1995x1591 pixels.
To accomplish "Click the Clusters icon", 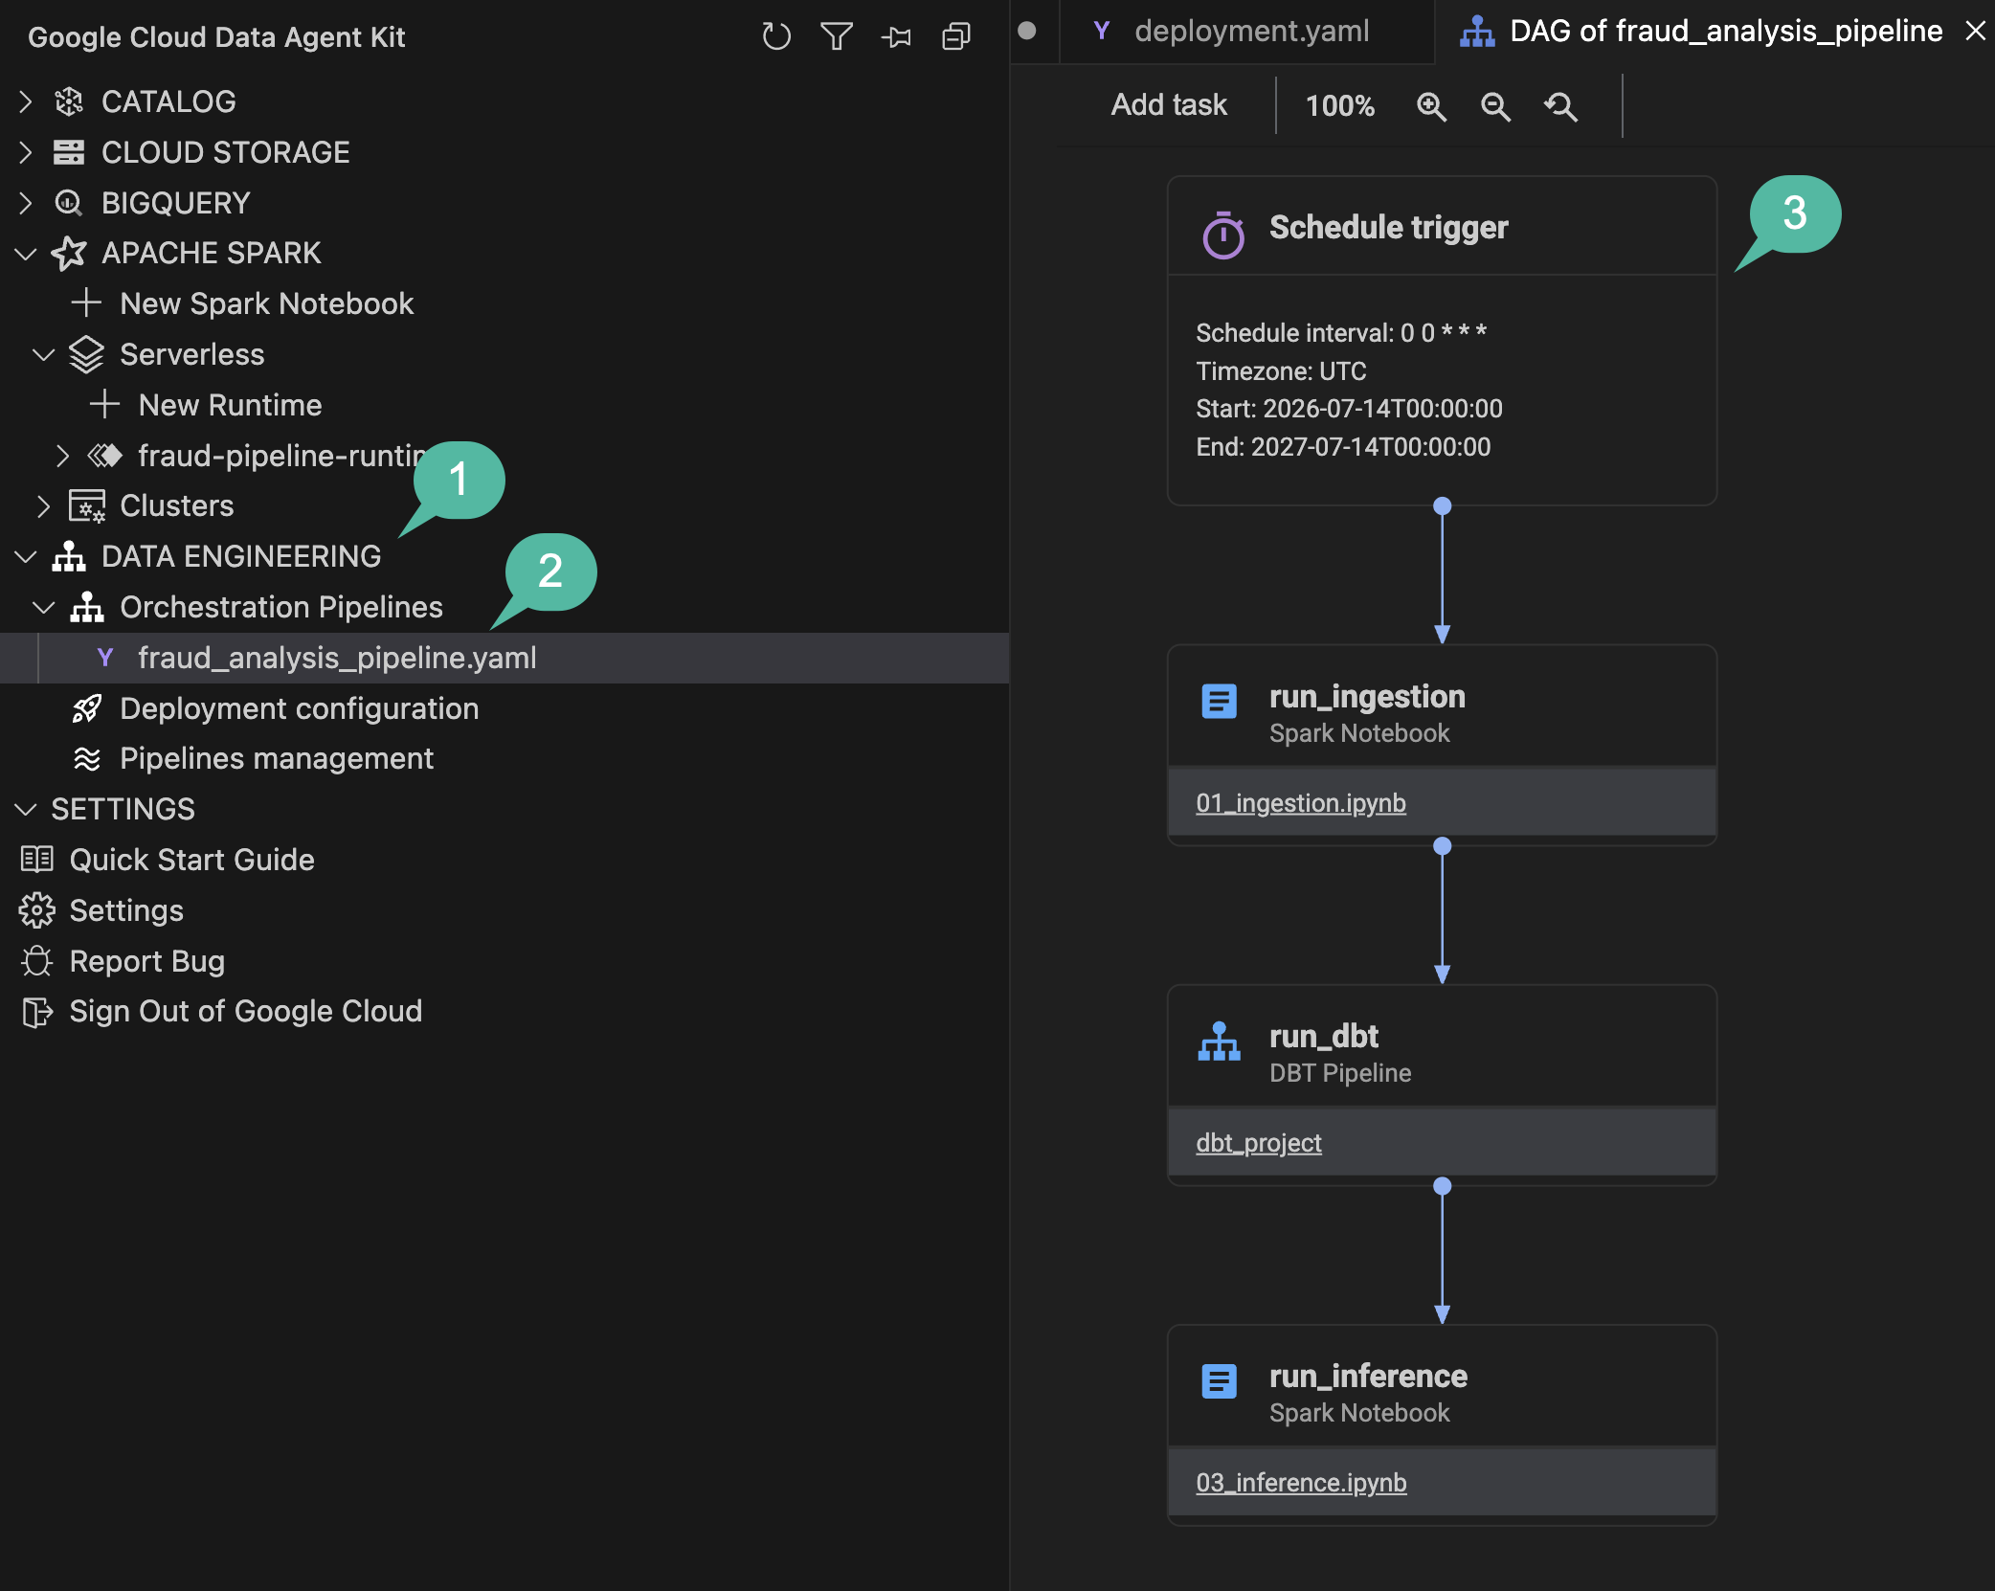I will coord(86,506).
